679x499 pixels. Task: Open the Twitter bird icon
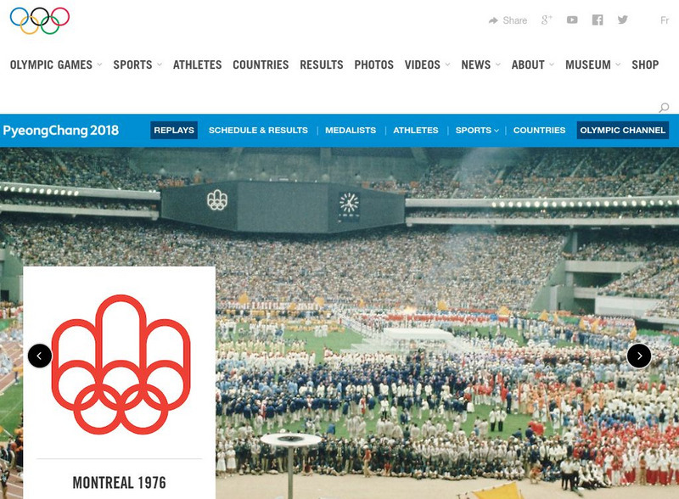tap(623, 20)
